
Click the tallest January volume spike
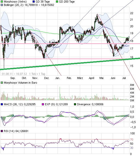coord(60,93)
